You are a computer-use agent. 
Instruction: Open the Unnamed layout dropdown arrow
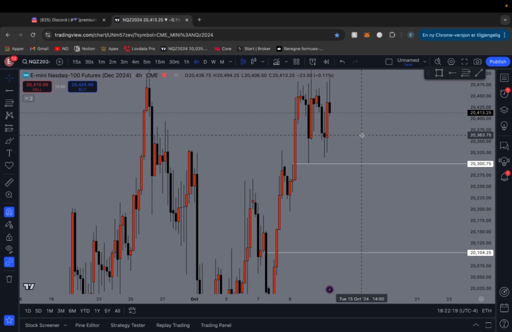point(424,62)
